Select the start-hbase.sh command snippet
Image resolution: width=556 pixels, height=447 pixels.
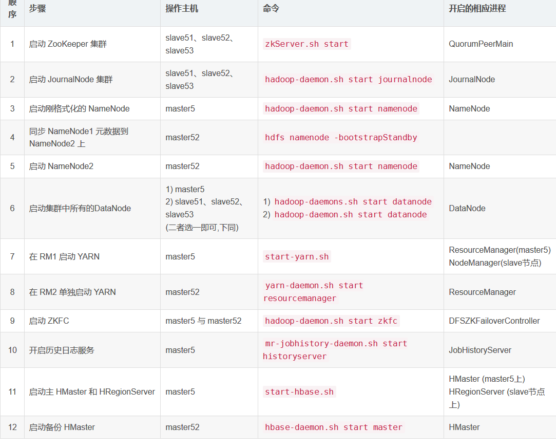click(x=299, y=392)
